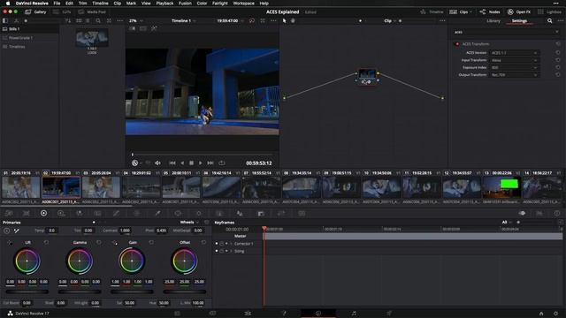Open the Workspace menu
The height and width of the screenshot is (318, 566).
[243, 4]
